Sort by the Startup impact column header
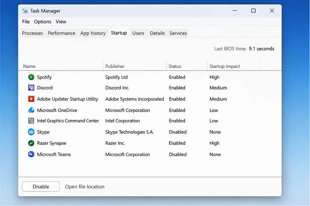This screenshot has height=206, width=310. click(x=225, y=66)
